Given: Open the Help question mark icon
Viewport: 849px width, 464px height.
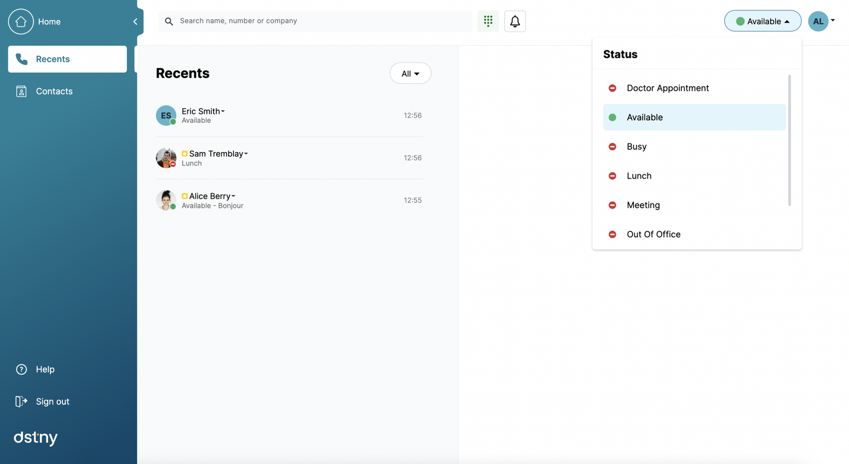Looking at the screenshot, I should (x=21, y=369).
